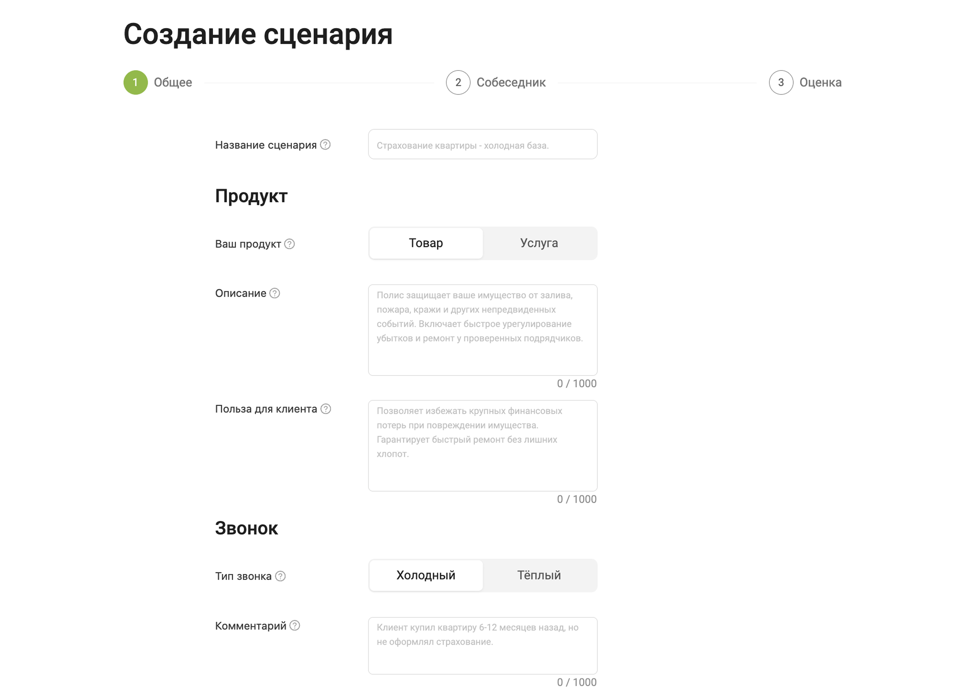
Task: Click help icon next to Ваш продукт
Action: pos(289,244)
